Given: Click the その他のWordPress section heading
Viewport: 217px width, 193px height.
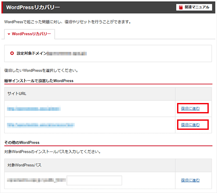Looking at the screenshot, I should coord(22,142).
